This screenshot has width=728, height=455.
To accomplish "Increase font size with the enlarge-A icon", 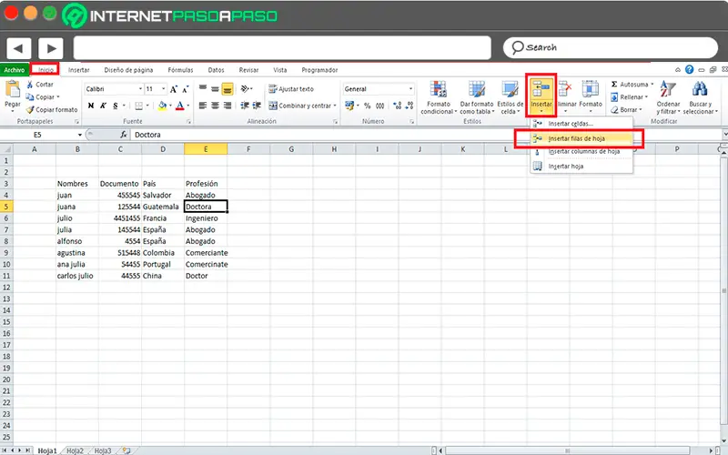I will [174, 89].
